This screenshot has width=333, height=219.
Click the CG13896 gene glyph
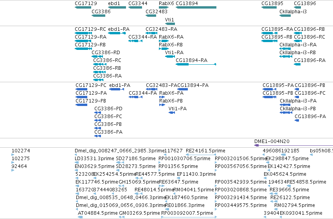click(297, 7)
